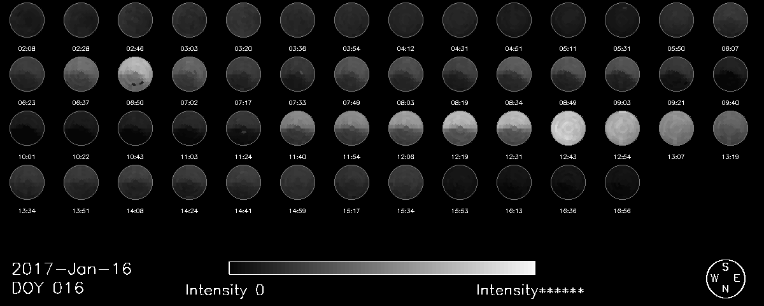The image size is (764, 306).
Task: Select the disk image above 08:03
Action: pos(406,74)
